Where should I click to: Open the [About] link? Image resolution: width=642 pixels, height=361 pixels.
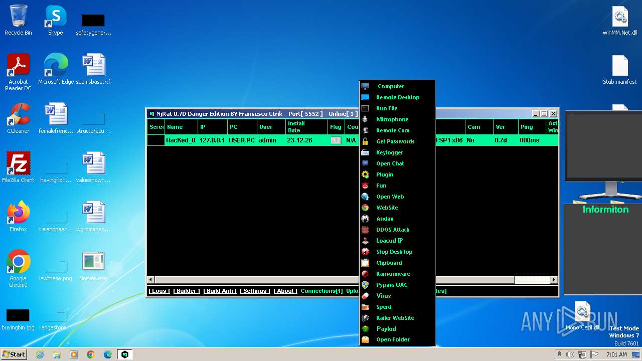click(285, 291)
